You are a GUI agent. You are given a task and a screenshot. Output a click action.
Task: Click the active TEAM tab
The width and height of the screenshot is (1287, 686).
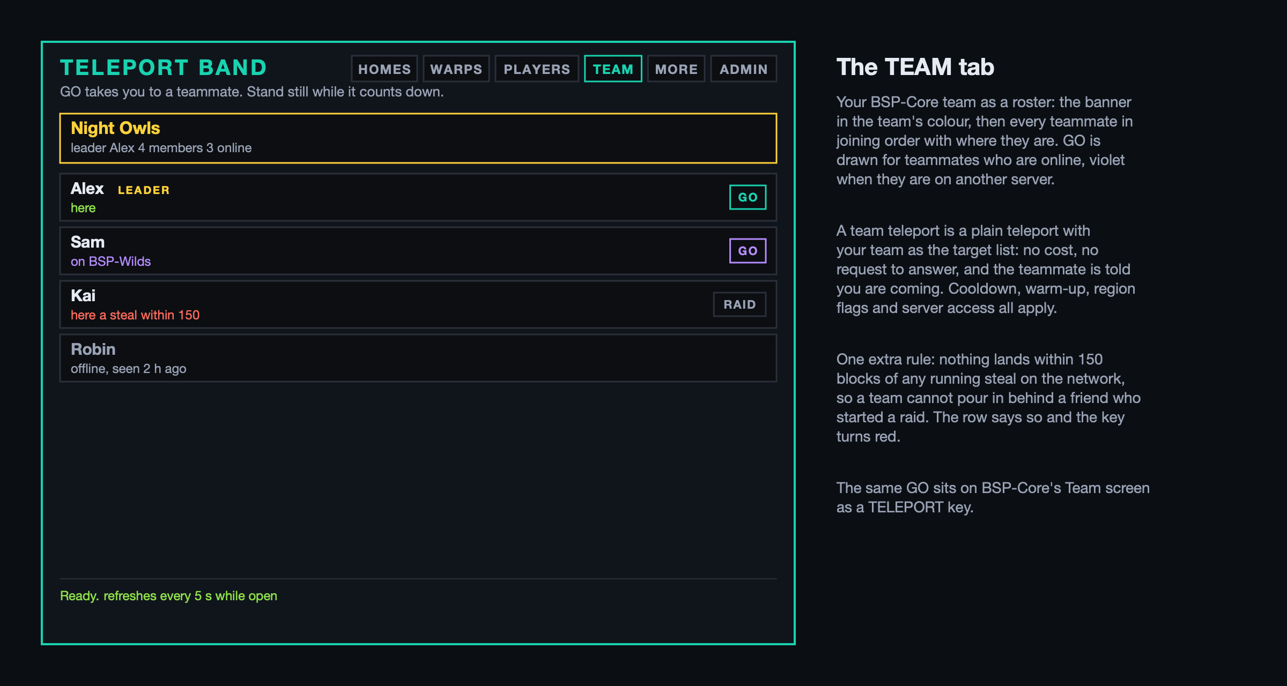[613, 69]
